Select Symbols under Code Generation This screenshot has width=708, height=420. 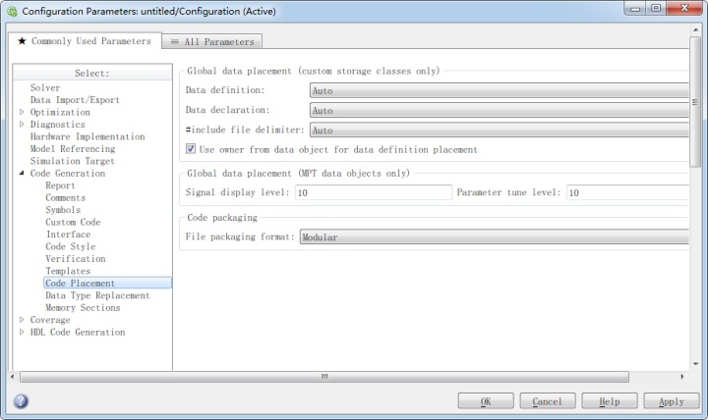(63, 210)
